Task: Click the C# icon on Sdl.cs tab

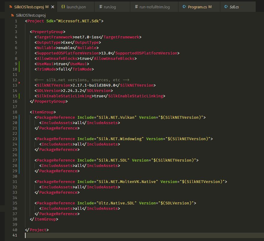Action: (x=226, y=6)
